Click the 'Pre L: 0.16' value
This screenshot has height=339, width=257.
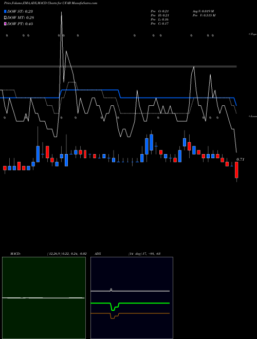click(x=160, y=20)
